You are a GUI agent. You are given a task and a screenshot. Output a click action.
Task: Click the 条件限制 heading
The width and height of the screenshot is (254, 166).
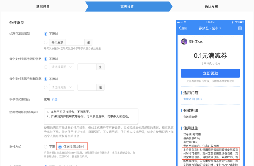pyautogui.click(x=17, y=22)
